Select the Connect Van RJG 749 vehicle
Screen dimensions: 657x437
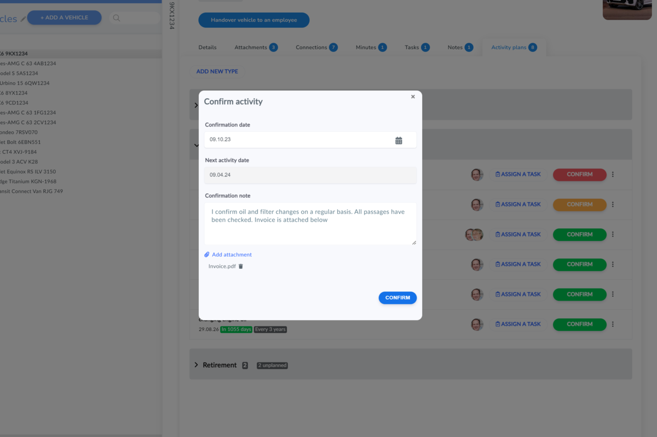point(80,192)
